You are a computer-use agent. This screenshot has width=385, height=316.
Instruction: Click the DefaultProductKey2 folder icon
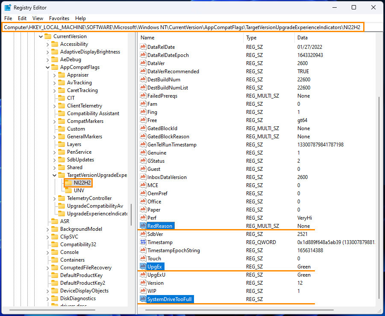pos(55,283)
